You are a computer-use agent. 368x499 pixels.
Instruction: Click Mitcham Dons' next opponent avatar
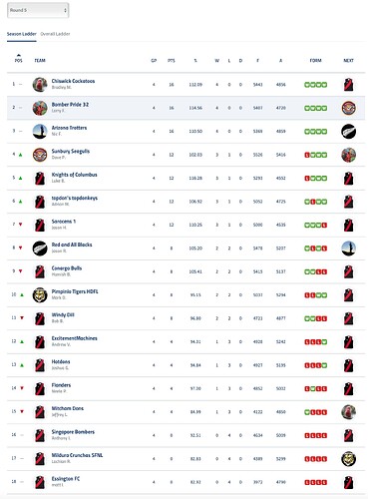tap(349, 412)
